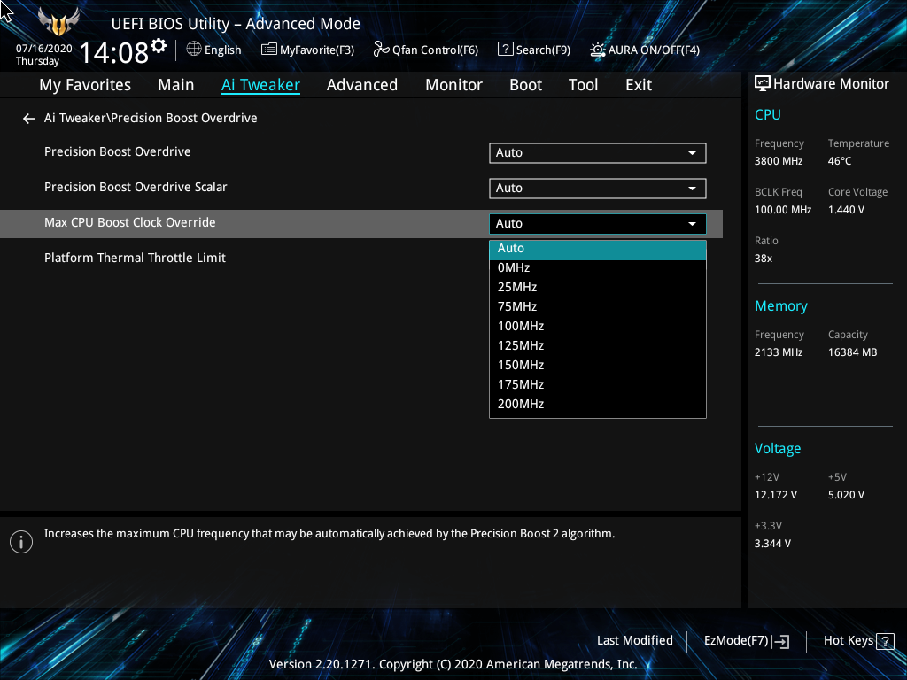Click the Voltage section heading
This screenshot has width=907, height=680.
click(x=778, y=449)
